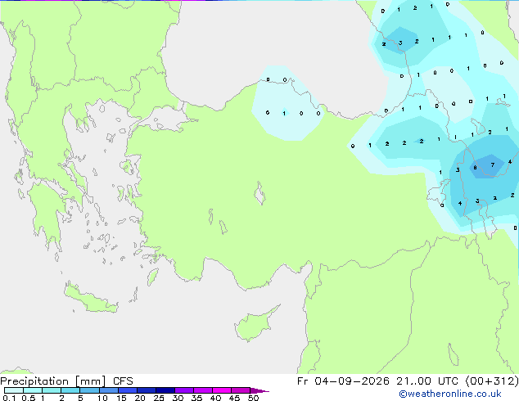
Task: Select the 0.1–0.5 mm legend color swatch
Action: pyautogui.click(x=14, y=390)
